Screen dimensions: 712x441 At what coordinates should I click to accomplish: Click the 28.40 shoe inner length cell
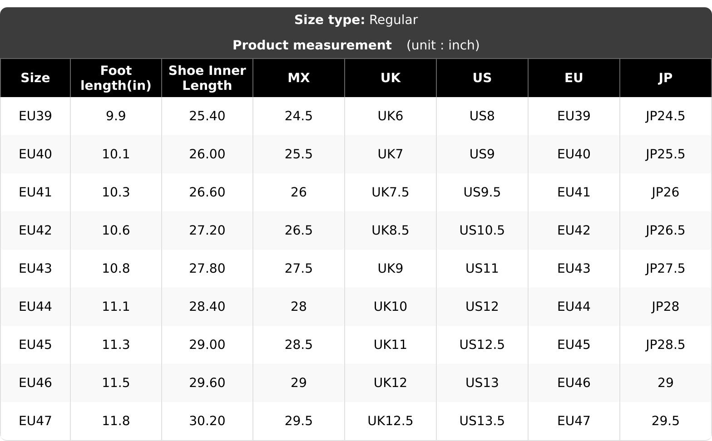pos(207,307)
